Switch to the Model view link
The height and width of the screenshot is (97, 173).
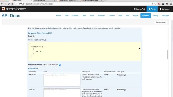coord(31,40)
